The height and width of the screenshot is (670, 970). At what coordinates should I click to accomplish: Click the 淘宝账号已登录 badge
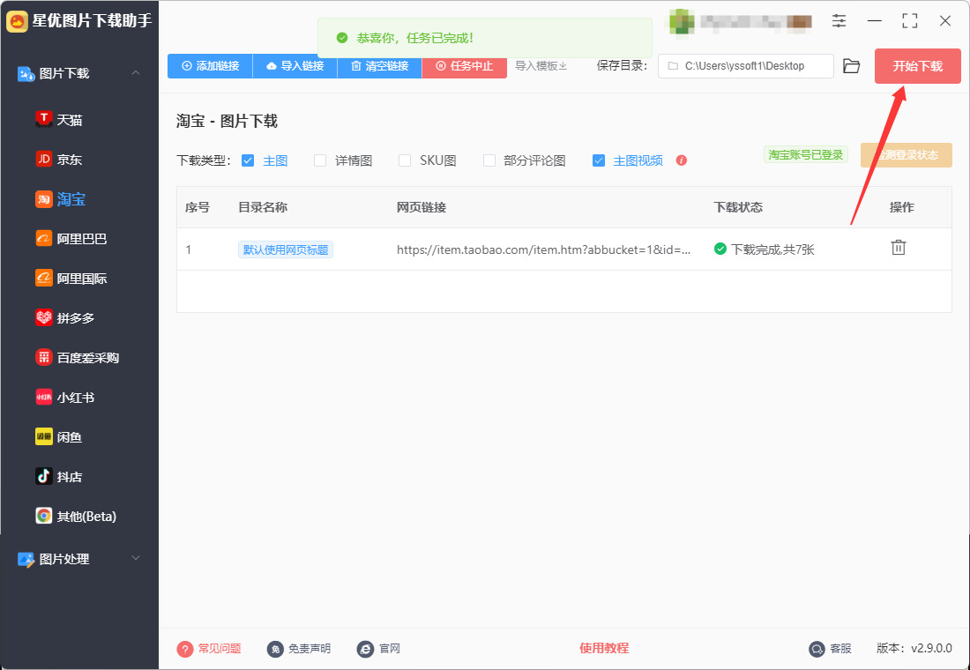pos(806,154)
